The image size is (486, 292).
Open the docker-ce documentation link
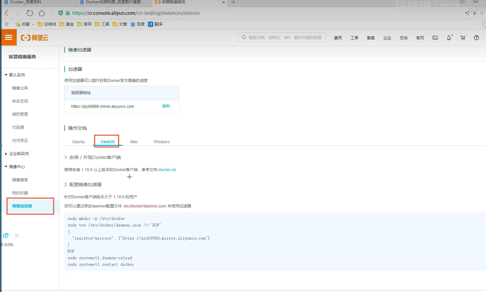coord(167,170)
